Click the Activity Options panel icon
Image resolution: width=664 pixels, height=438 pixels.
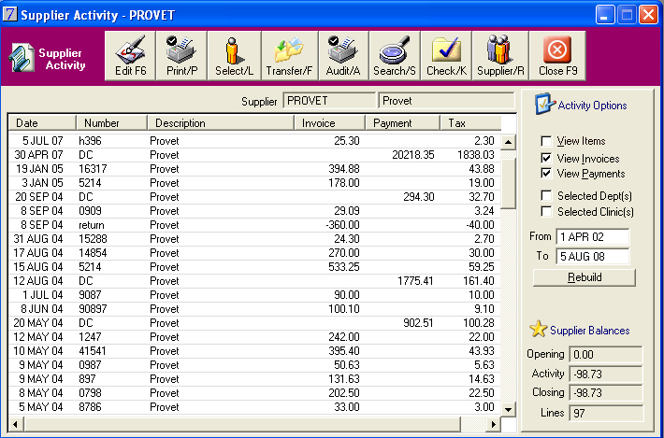544,104
